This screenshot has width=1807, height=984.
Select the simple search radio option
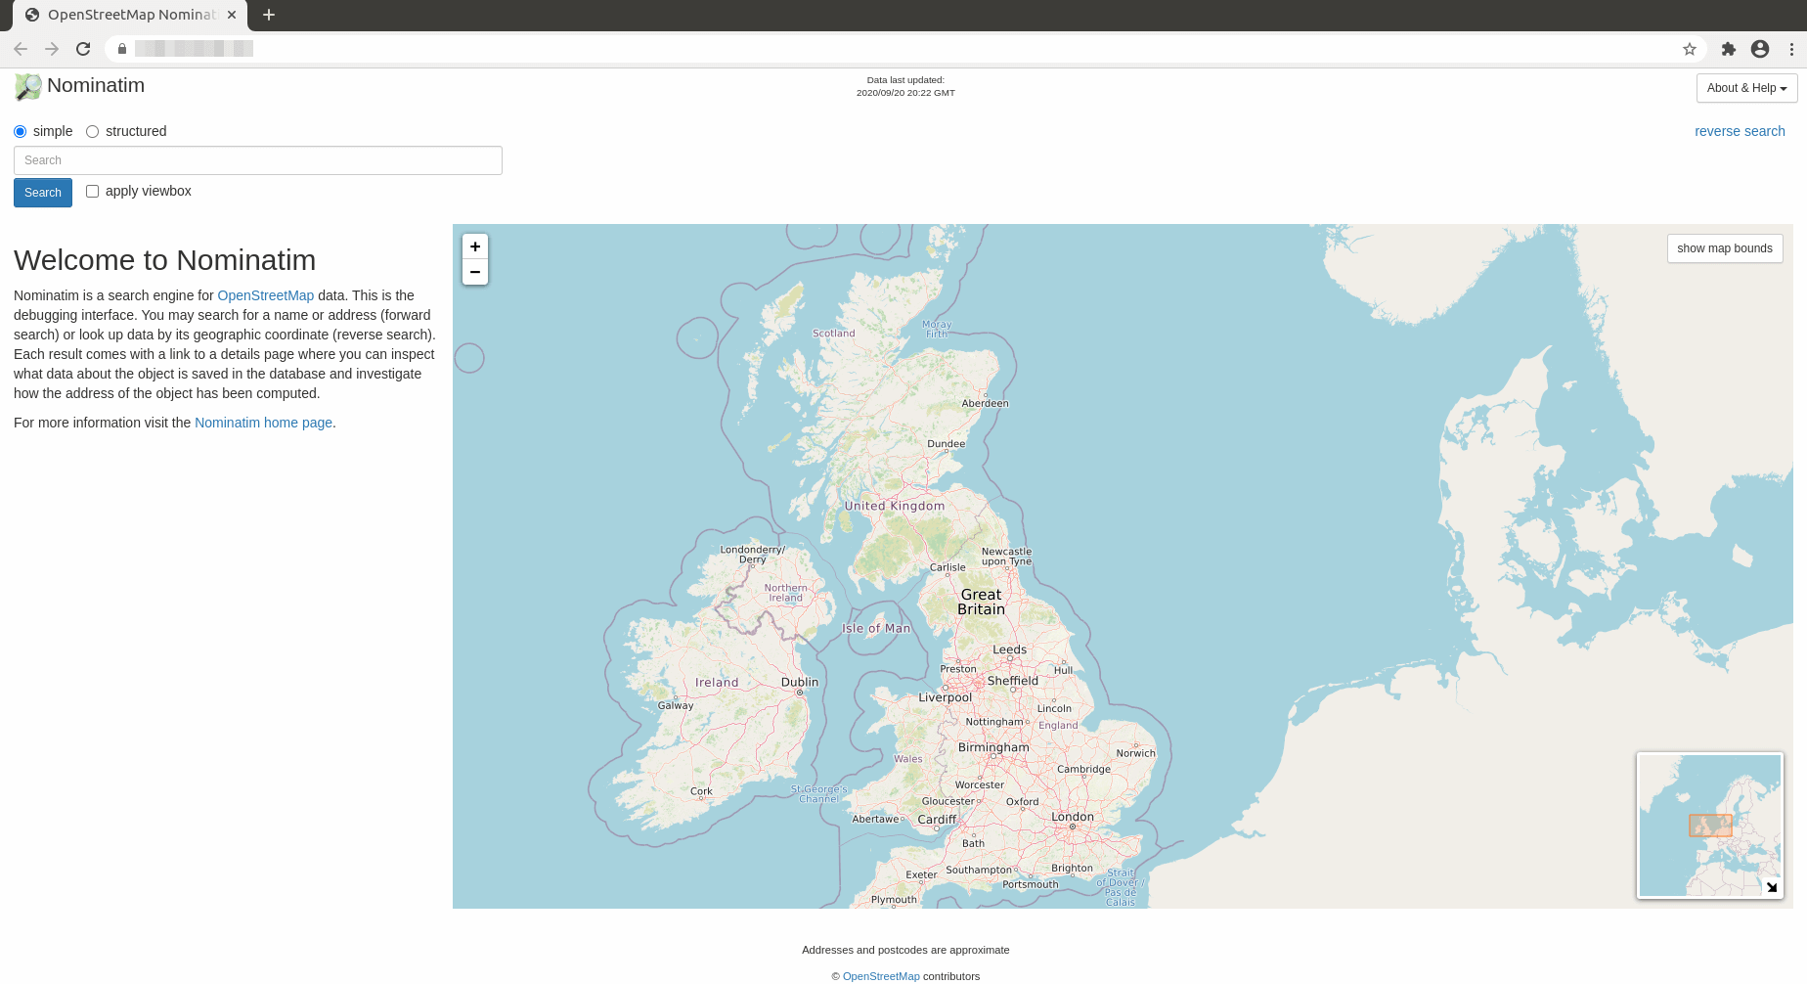coord(21,131)
